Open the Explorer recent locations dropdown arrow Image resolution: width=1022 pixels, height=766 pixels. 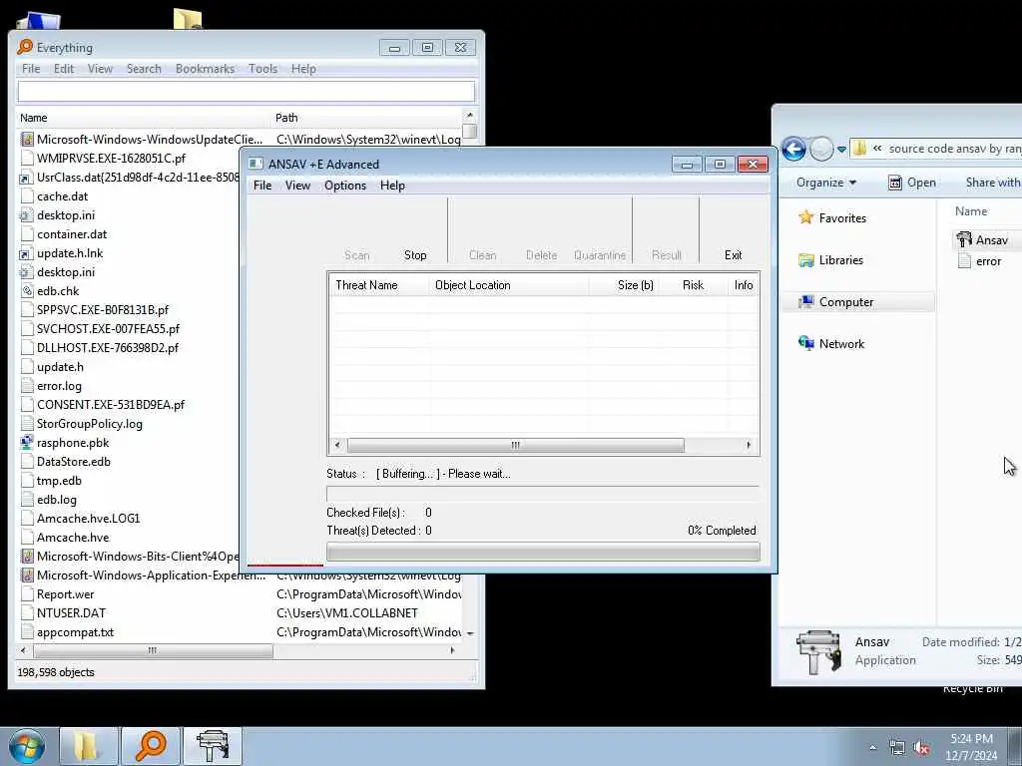[x=841, y=150]
